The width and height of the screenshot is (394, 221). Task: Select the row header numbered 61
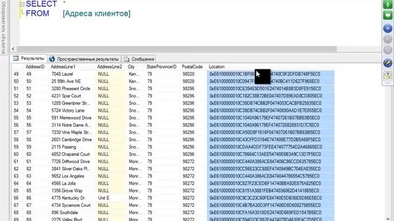[x=17, y=161]
